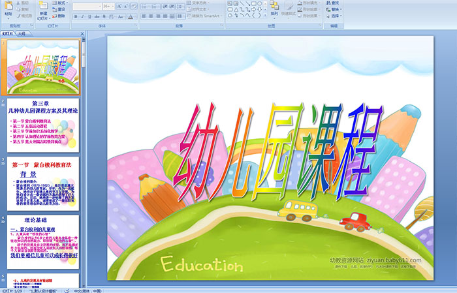The height and width of the screenshot is (293, 457).
Task: Select the Format Painter (格式刷) brush
Action: pos(24,16)
